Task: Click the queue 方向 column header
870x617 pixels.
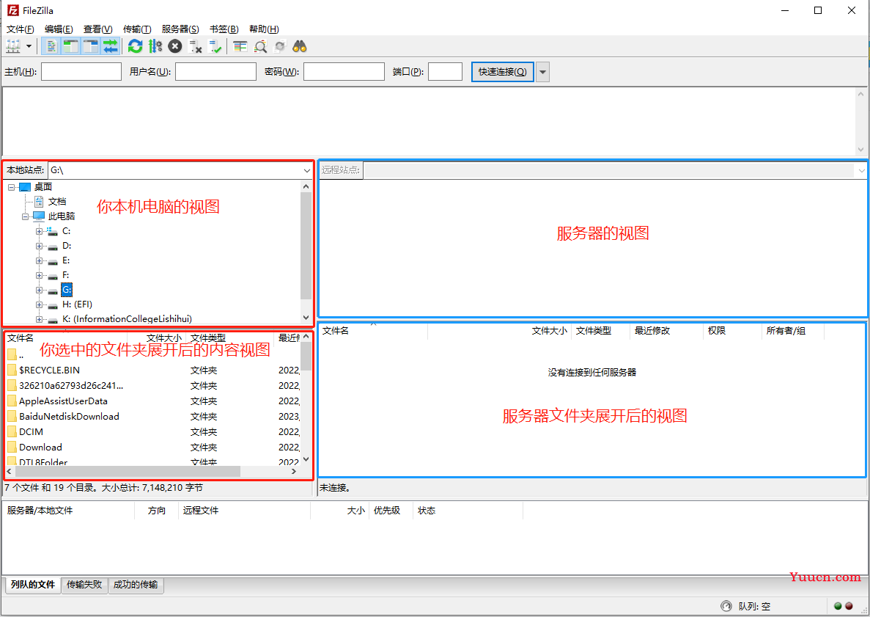Action: (x=156, y=511)
